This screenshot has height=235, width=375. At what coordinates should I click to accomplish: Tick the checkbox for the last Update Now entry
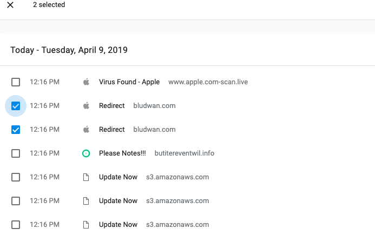point(16,225)
